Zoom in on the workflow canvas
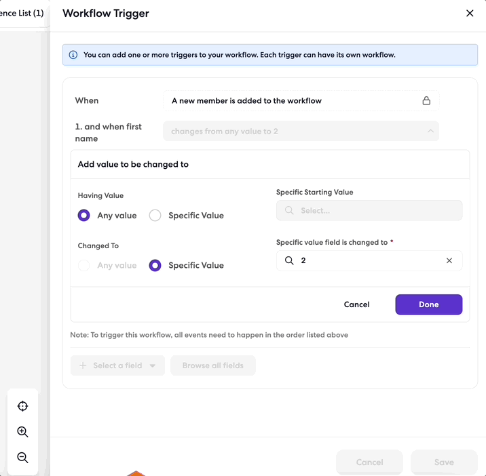 tap(22, 432)
